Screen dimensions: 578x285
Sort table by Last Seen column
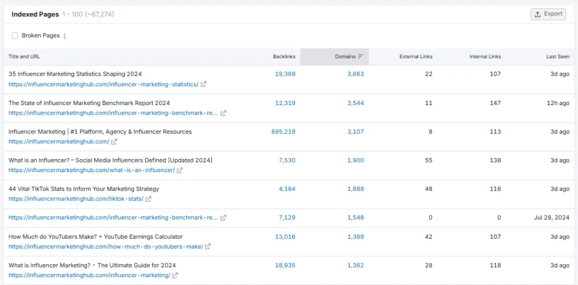(557, 56)
